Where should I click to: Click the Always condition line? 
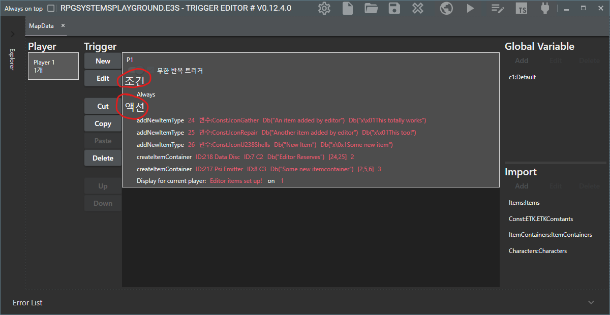146,94
